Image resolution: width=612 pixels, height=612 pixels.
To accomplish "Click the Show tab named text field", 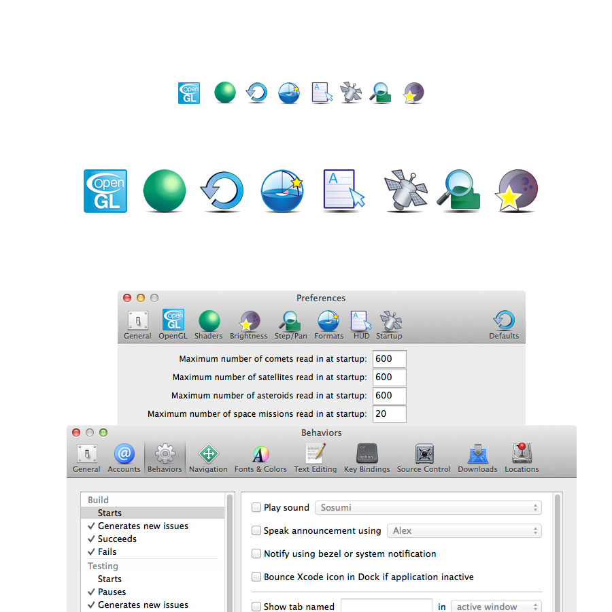I will point(386,606).
